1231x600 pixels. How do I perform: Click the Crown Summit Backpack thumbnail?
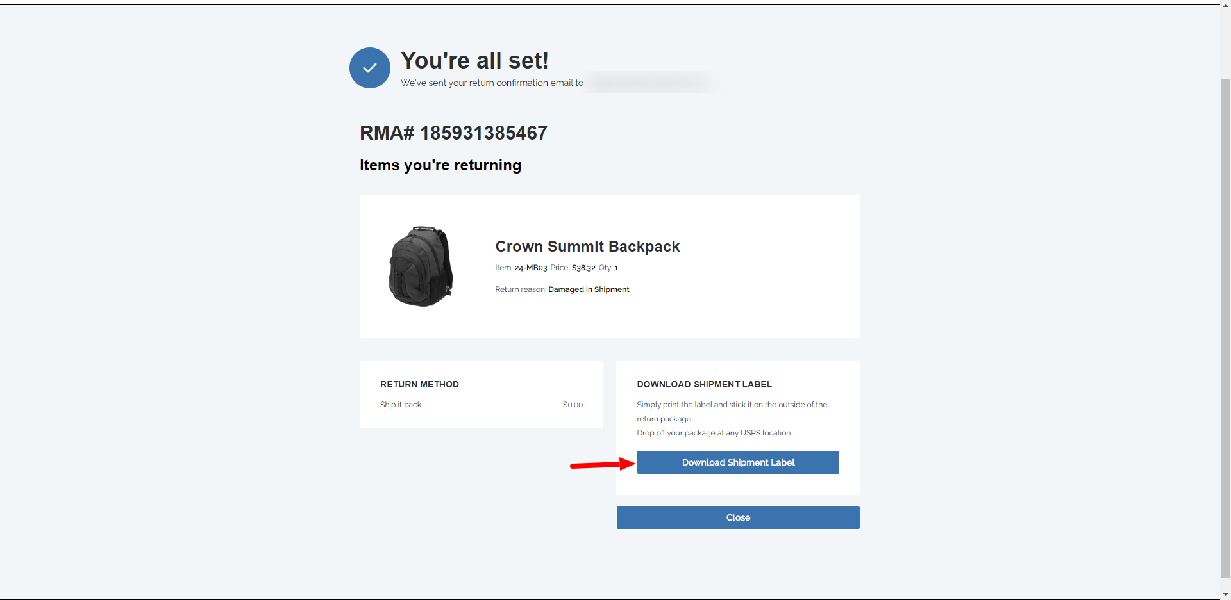[421, 266]
